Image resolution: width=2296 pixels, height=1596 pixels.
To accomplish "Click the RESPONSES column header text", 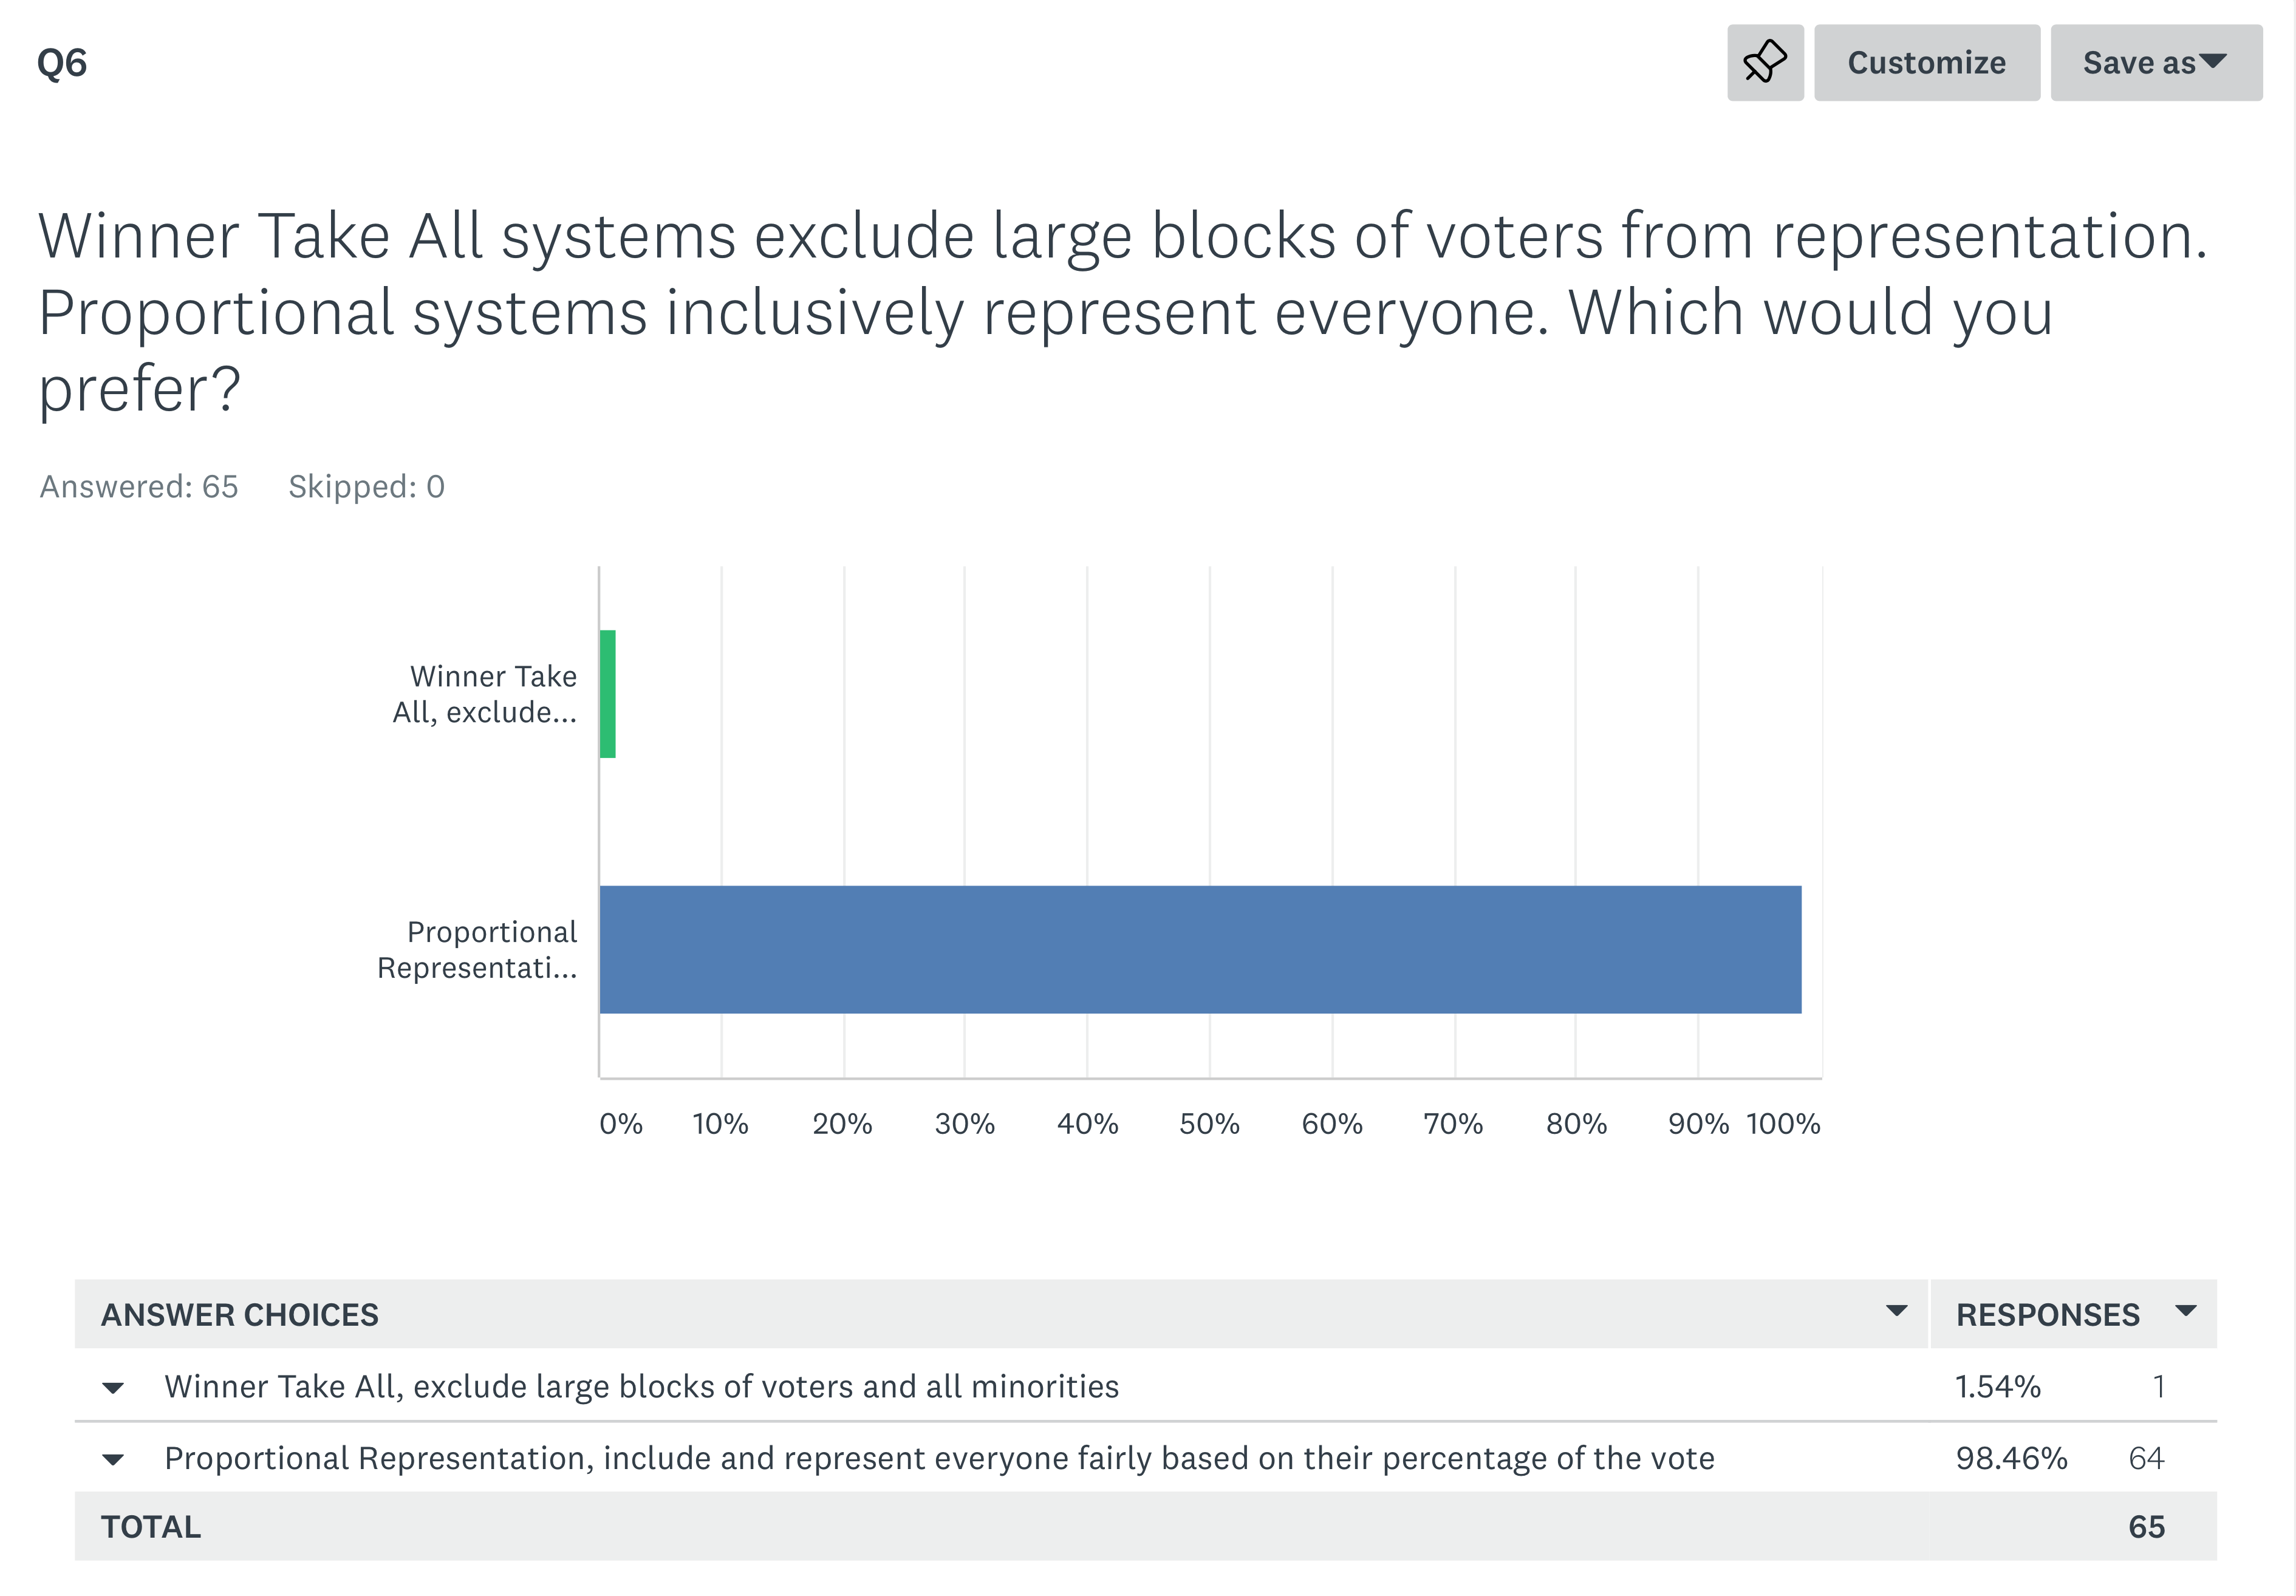I will point(2048,1315).
